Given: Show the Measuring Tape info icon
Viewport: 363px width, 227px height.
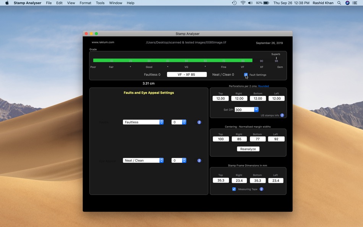Looking at the screenshot, I should click(261, 189).
